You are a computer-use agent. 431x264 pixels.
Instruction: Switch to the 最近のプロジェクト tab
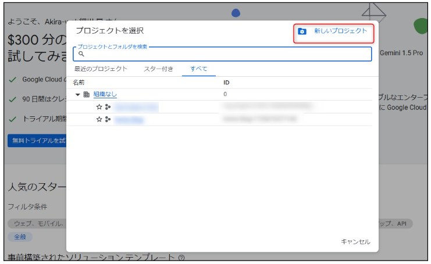coord(101,69)
